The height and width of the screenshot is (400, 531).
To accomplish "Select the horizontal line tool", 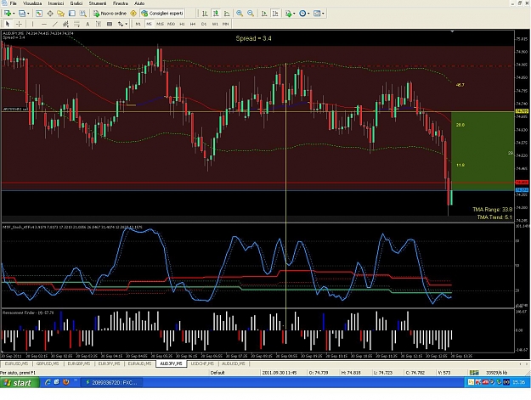I will (43, 24).
